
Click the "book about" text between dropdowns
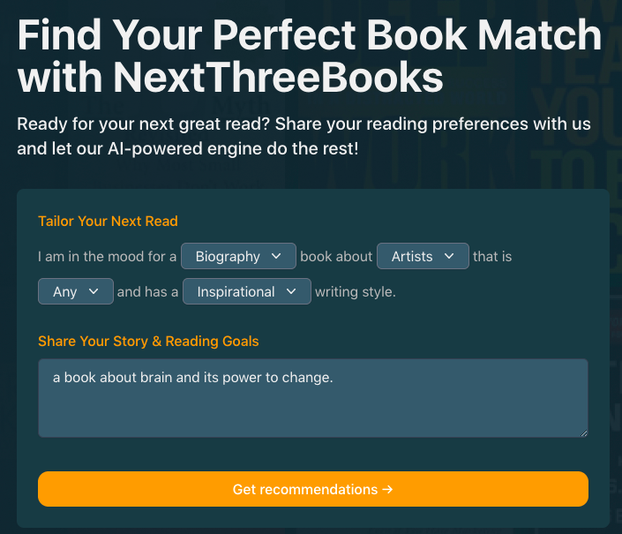point(336,257)
